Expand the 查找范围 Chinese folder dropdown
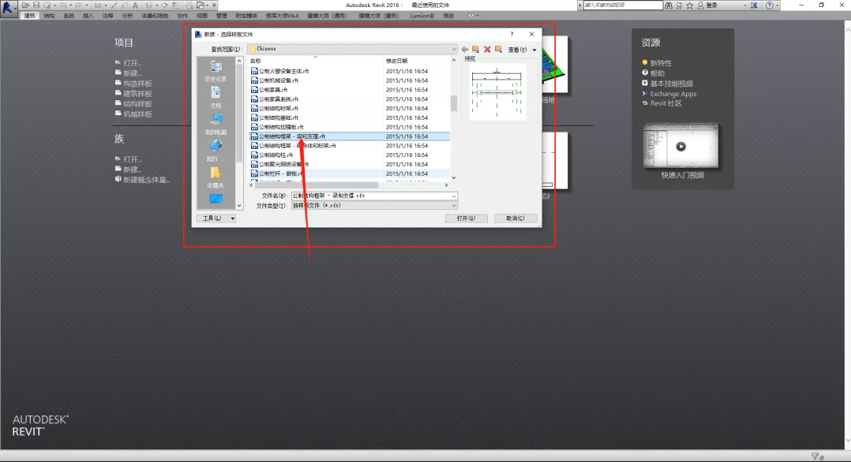The image size is (851, 462). (x=454, y=49)
